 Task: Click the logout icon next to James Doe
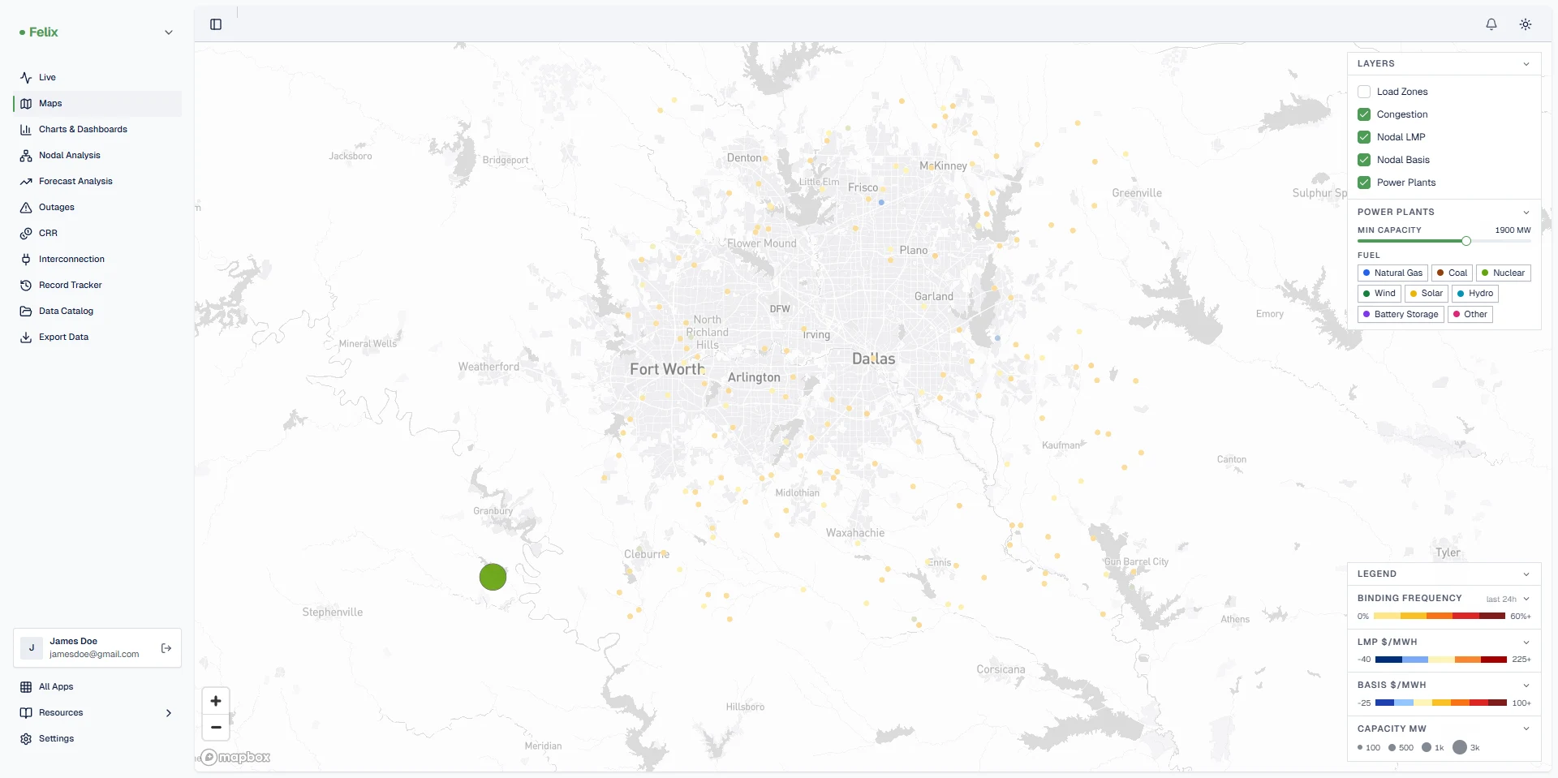(x=166, y=648)
